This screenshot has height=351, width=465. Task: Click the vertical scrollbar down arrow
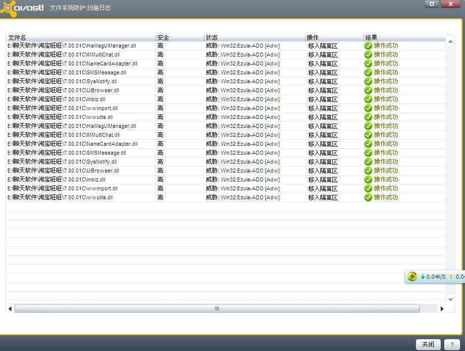point(451,299)
